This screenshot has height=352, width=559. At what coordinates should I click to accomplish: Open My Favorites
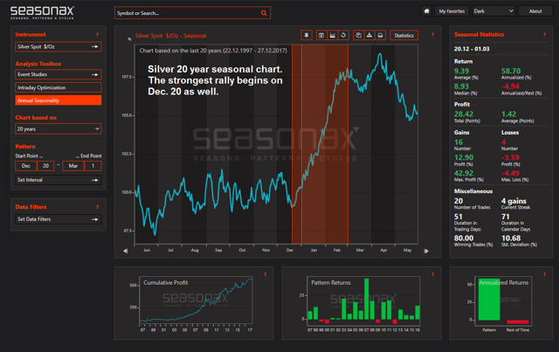click(451, 11)
